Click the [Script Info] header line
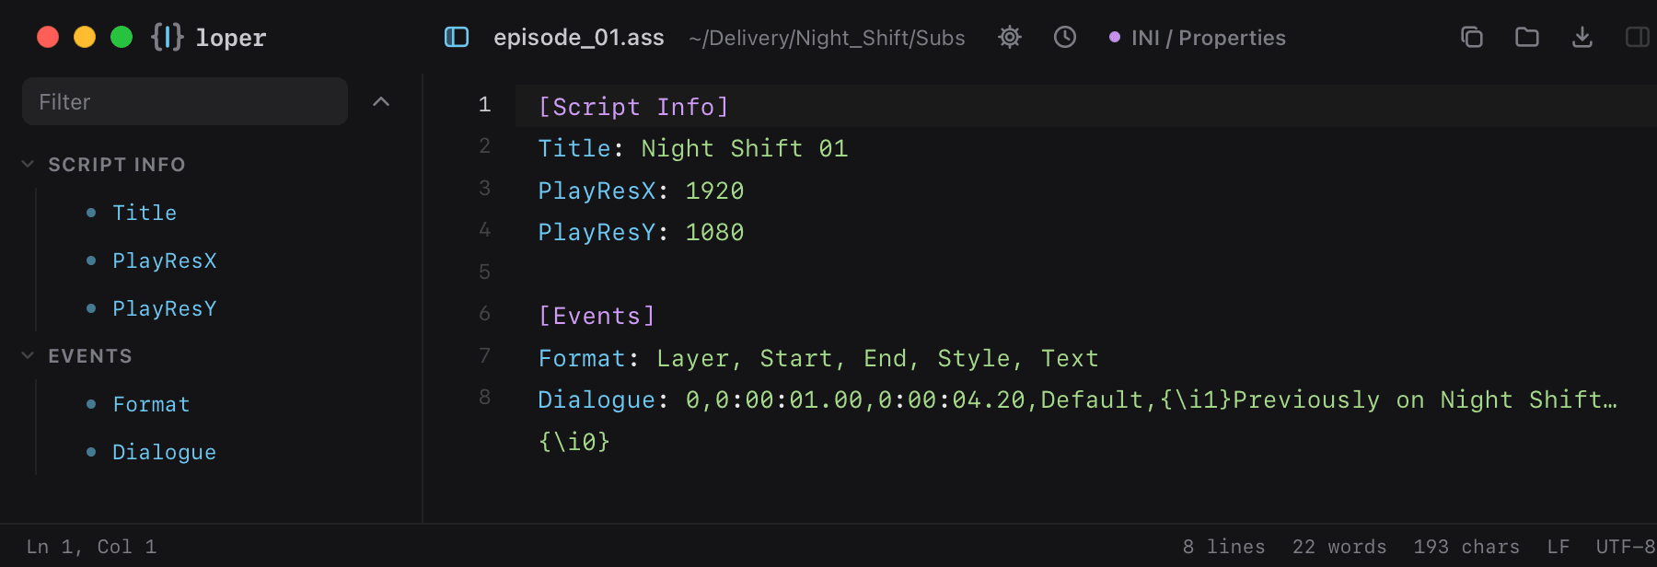Viewport: 1657px width, 567px height. (x=633, y=107)
